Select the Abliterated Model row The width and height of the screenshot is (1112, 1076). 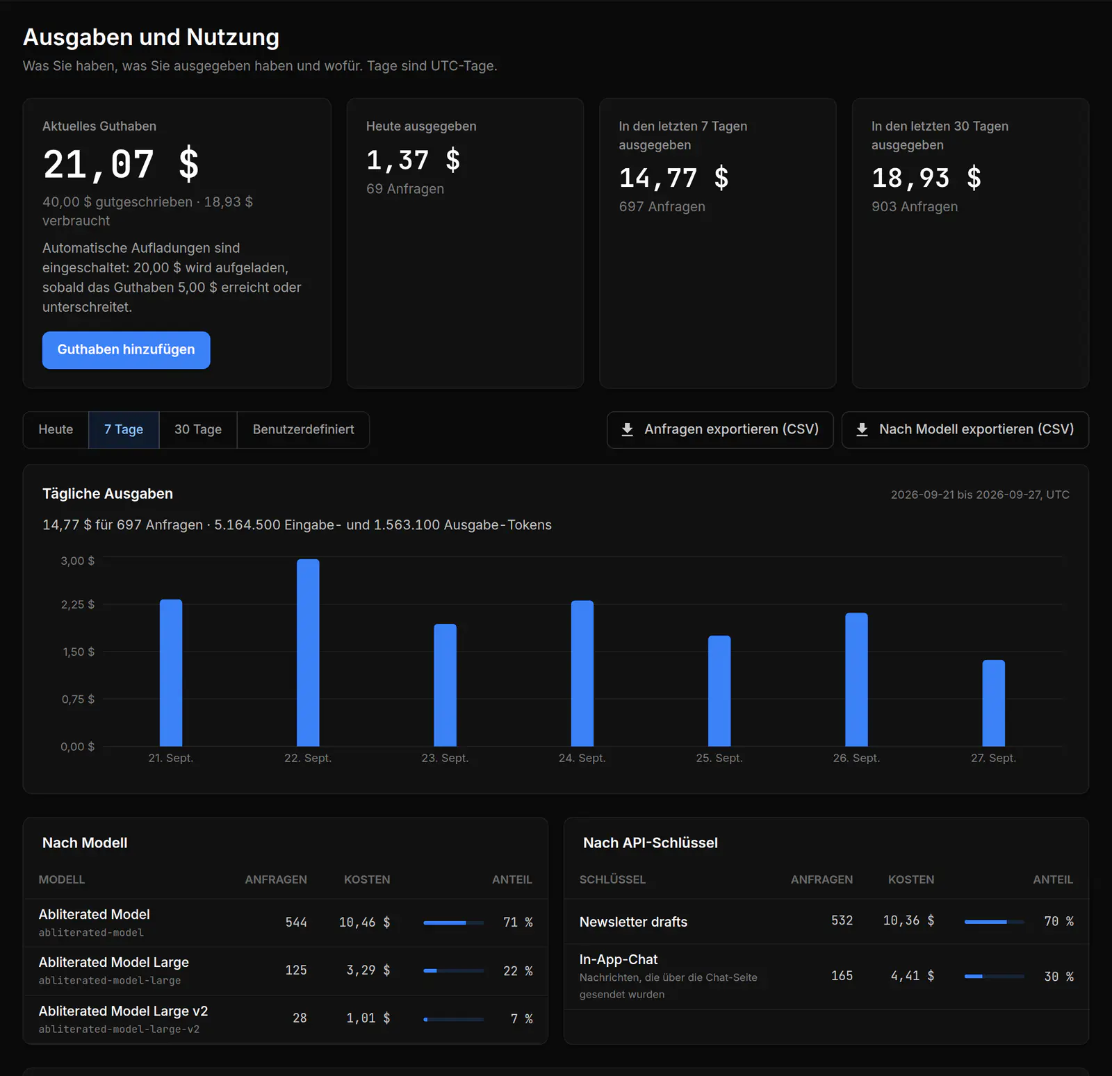click(286, 922)
